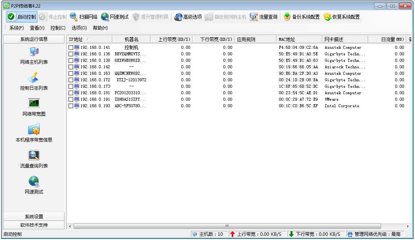Screen dimensions: 415x240
Task: Collapse the 系统运行信息 panel
Action: pyautogui.click(x=34, y=39)
